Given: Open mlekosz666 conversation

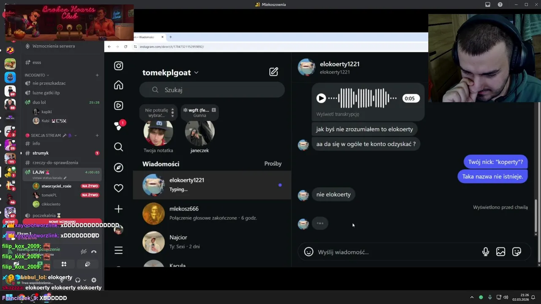Looking at the screenshot, I should pos(212,213).
